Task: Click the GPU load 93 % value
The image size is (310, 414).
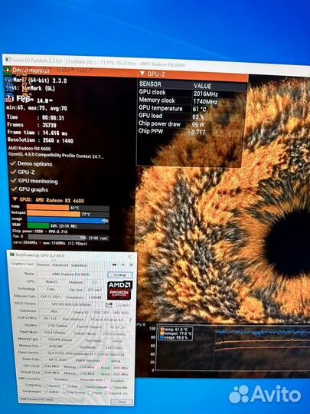Action: pos(198,117)
